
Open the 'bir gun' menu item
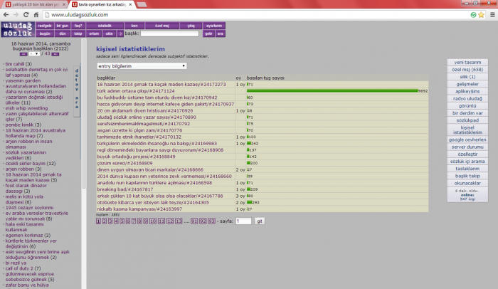click(x=63, y=26)
